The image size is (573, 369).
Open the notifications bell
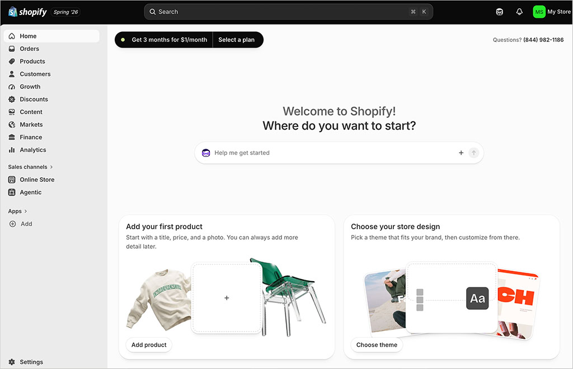tap(519, 12)
